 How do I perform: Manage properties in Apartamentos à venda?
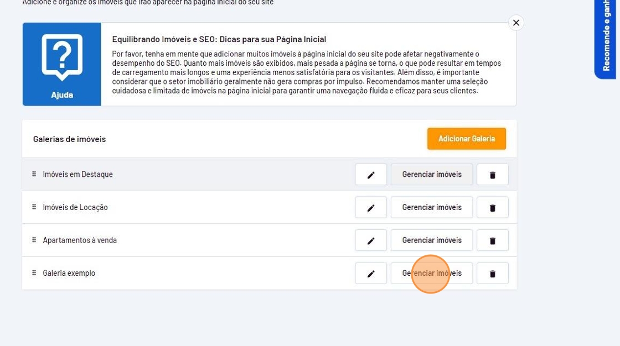point(432,240)
